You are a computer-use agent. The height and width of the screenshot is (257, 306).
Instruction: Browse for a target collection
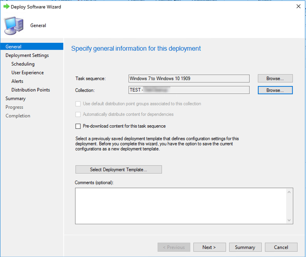(x=275, y=90)
